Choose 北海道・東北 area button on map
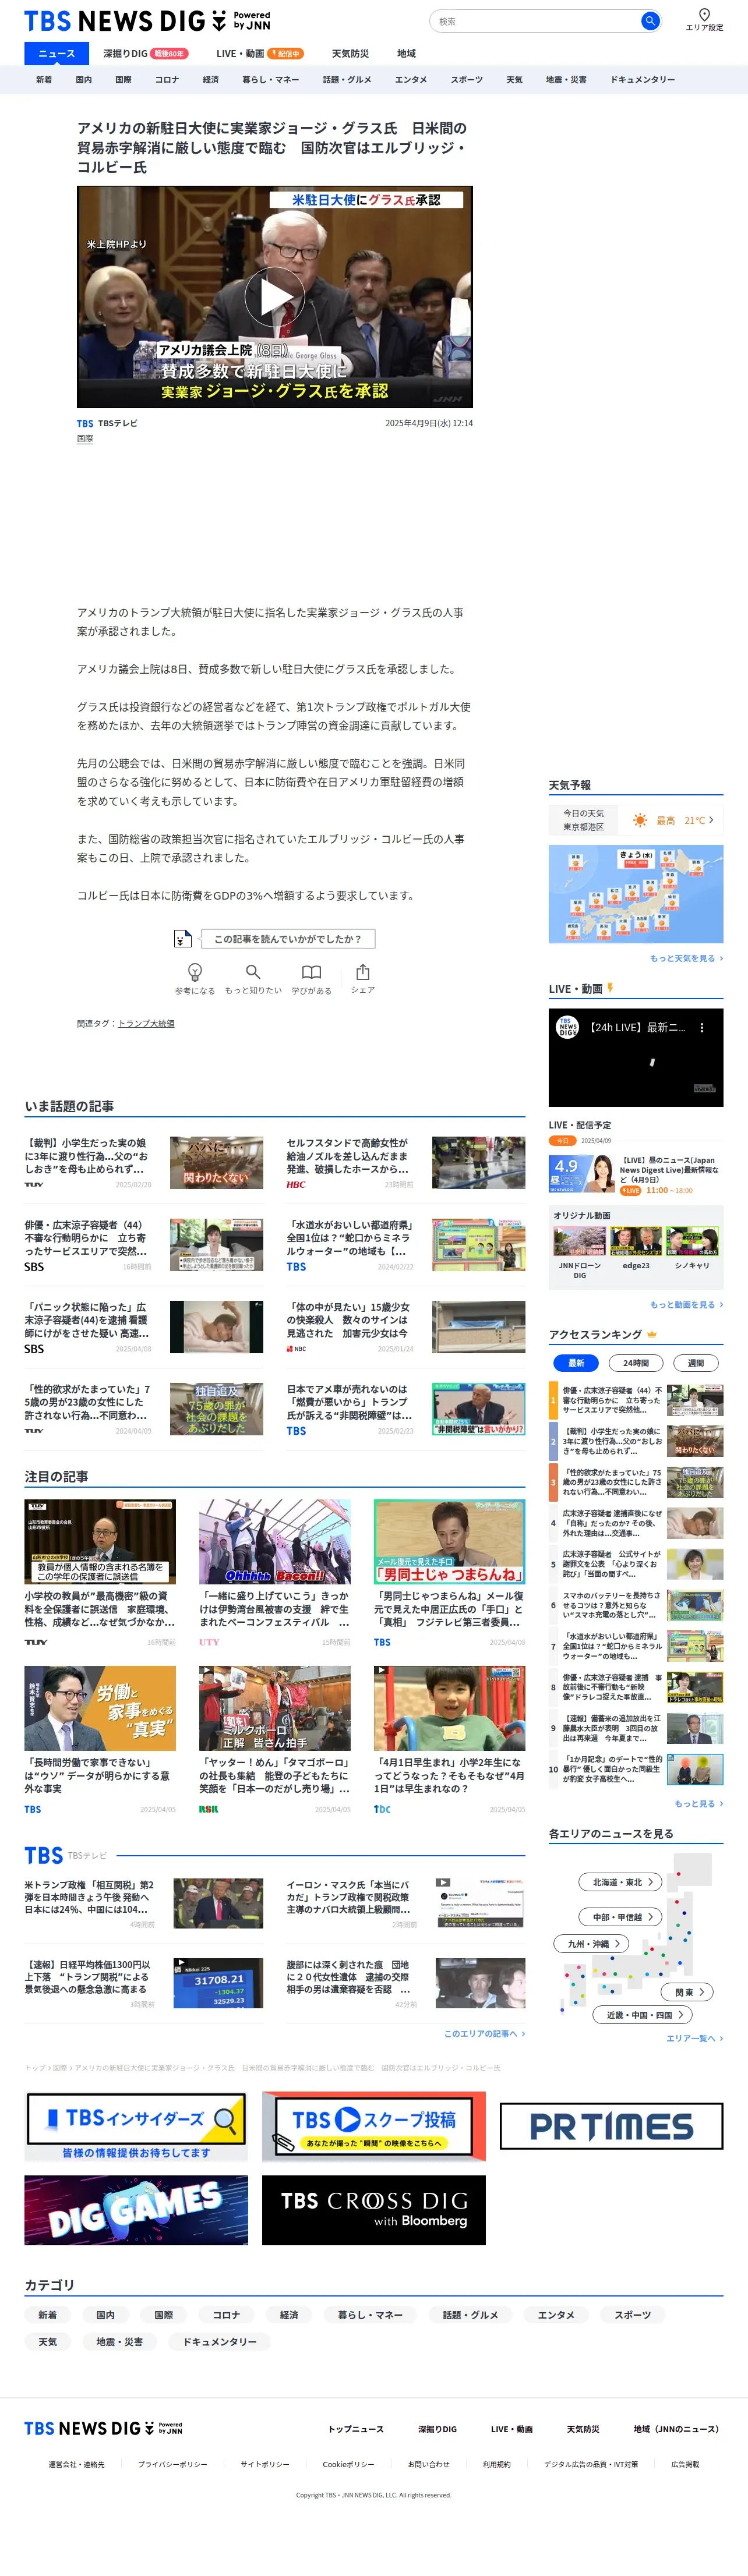The width and height of the screenshot is (748, 2576). click(x=621, y=1882)
